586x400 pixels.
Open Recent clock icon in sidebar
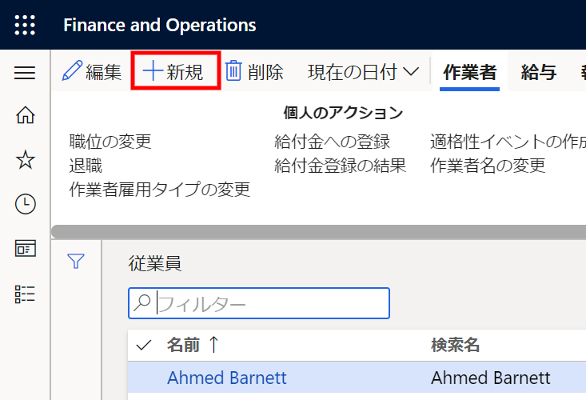point(25,204)
